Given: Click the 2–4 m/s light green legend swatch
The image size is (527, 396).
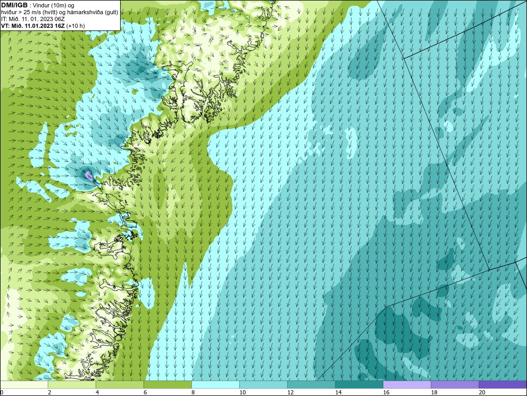Looking at the screenshot, I should point(72,384).
